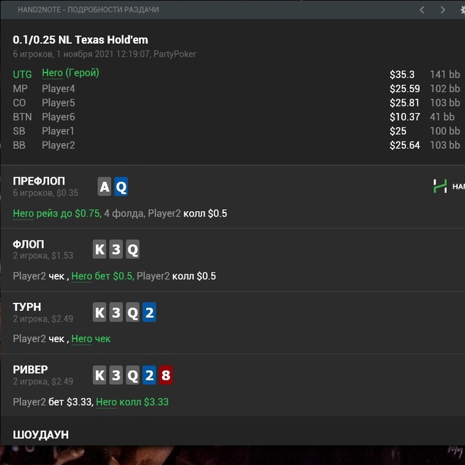Viewport: 465px width, 465px height.
Task: Click the King card on the flop row
Action: 100,250
